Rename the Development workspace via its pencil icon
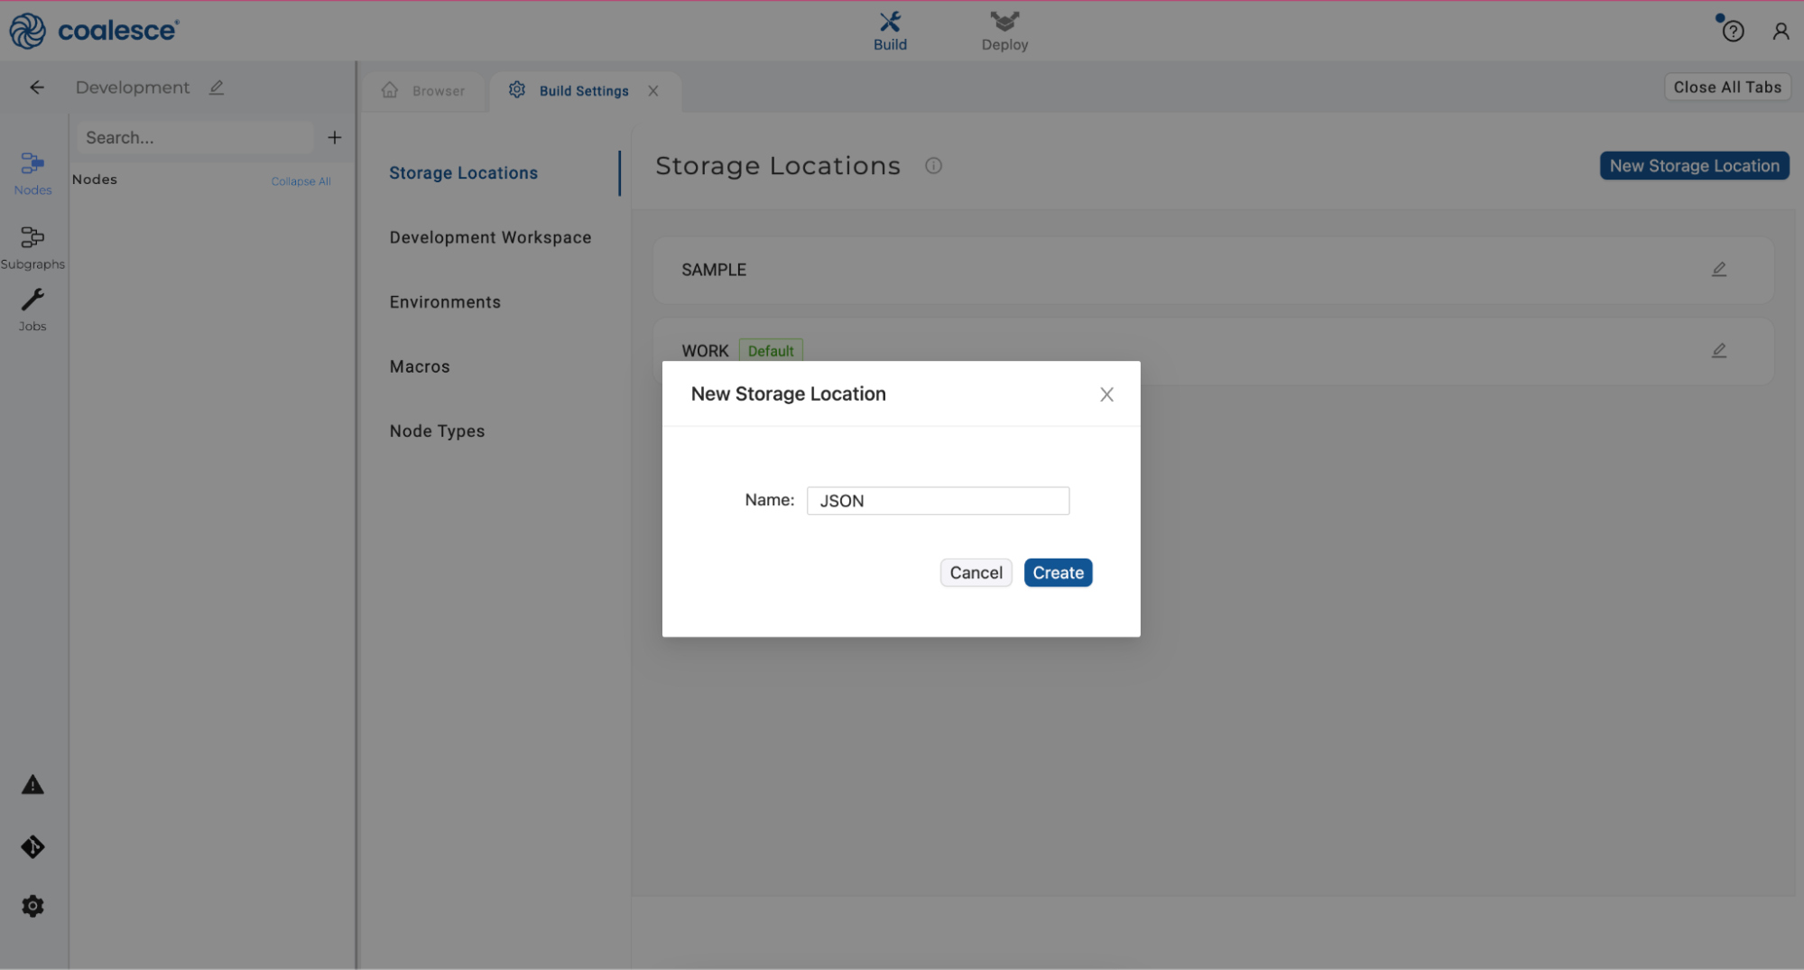The width and height of the screenshot is (1804, 970). click(216, 87)
